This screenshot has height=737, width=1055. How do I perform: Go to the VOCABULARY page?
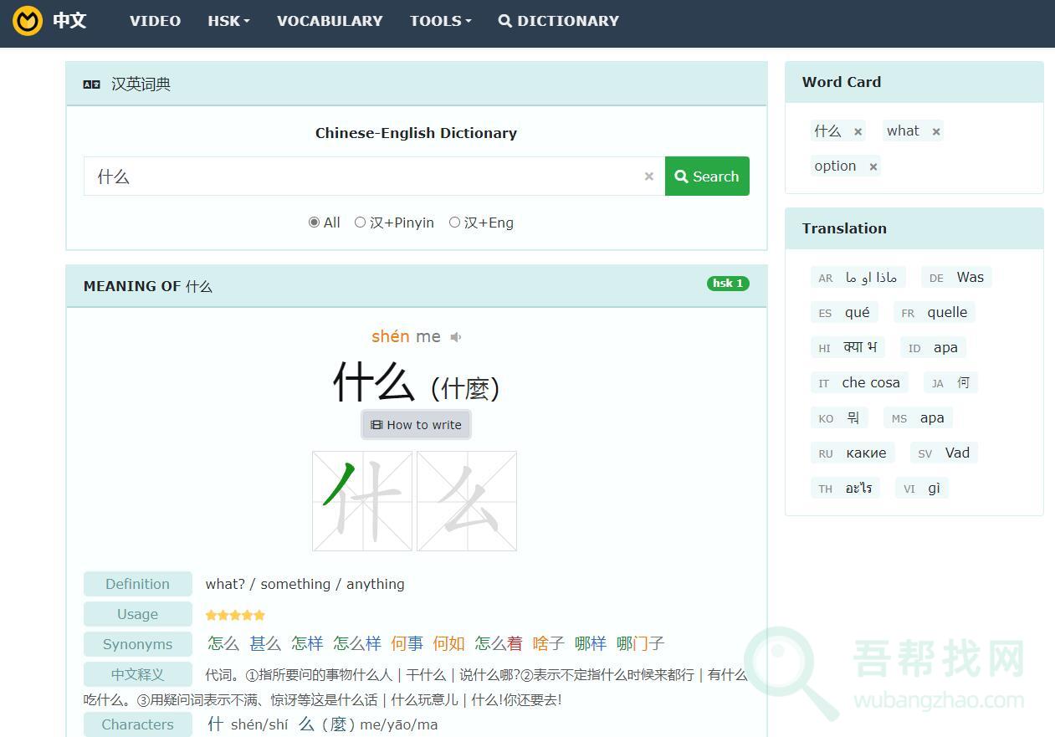[330, 21]
